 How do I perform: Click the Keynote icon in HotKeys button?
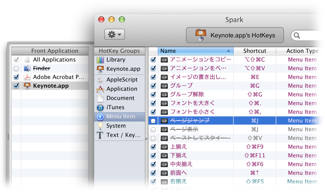point(200,35)
